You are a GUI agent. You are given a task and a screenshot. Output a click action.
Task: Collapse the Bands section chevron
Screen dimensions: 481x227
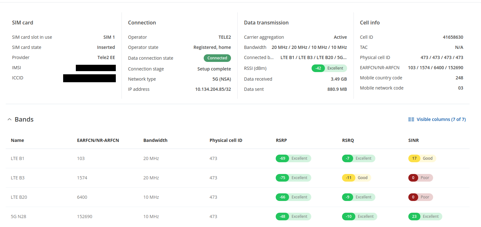(x=9, y=120)
